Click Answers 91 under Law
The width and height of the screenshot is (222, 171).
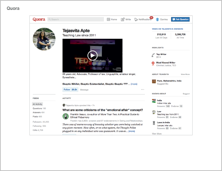click(x=163, y=117)
